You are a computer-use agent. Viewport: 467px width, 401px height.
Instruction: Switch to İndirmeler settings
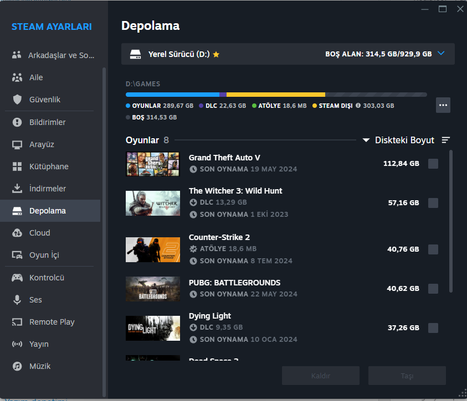pos(50,189)
